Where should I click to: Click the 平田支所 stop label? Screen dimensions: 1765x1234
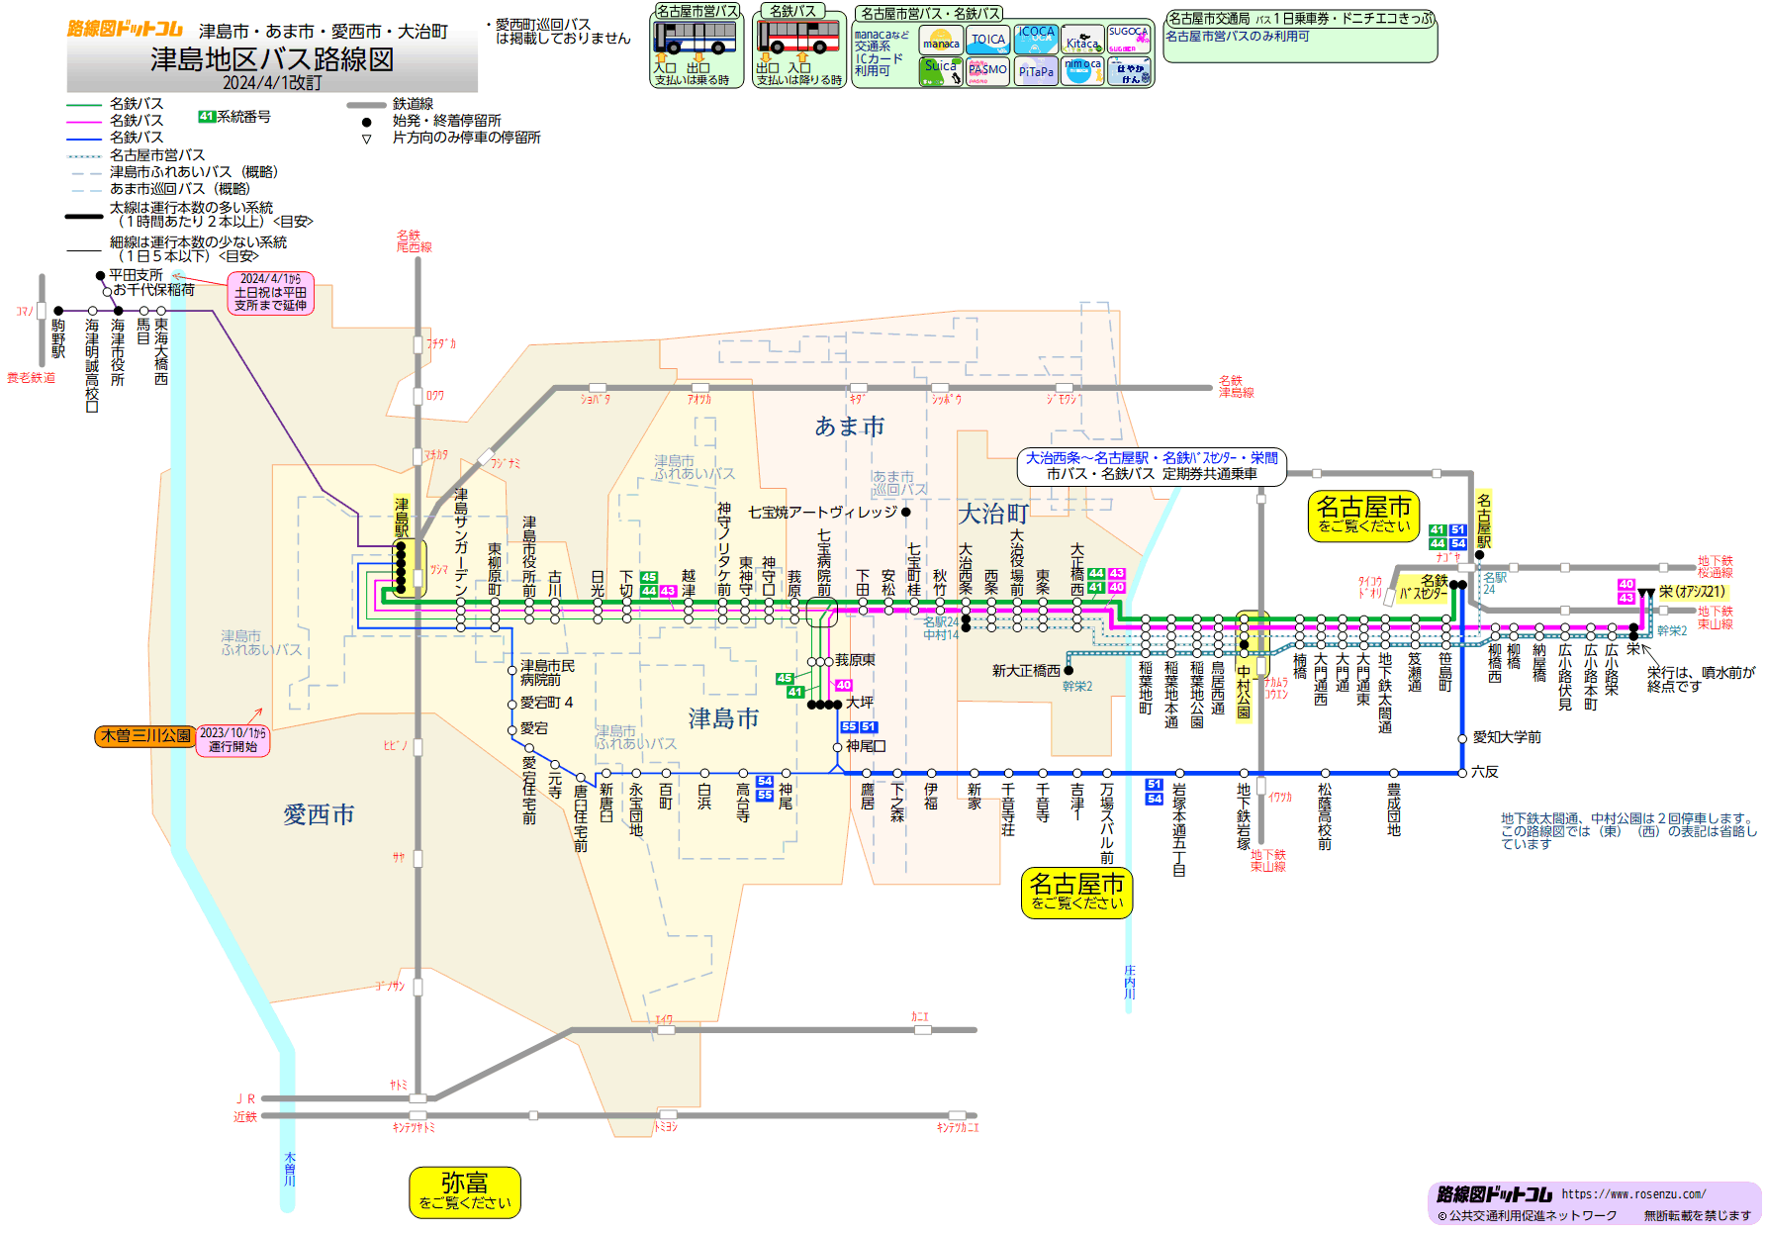pos(136,275)
